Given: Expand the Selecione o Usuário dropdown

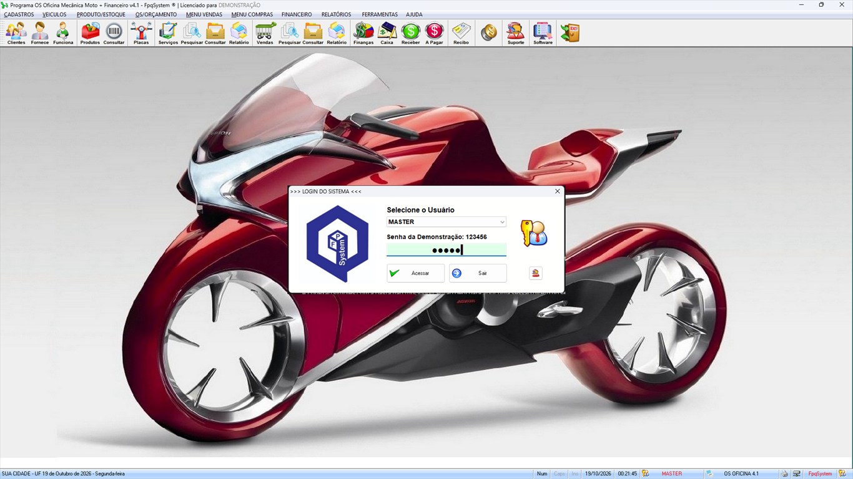Looking at the screenshot, I should 502,222.
